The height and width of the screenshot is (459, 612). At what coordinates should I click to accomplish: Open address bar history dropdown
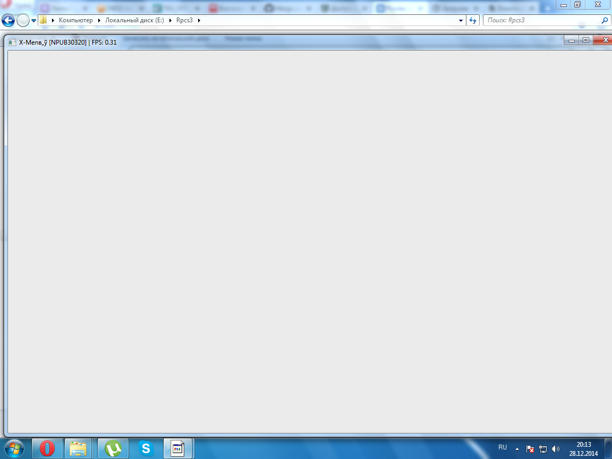(x=461, y=20)
